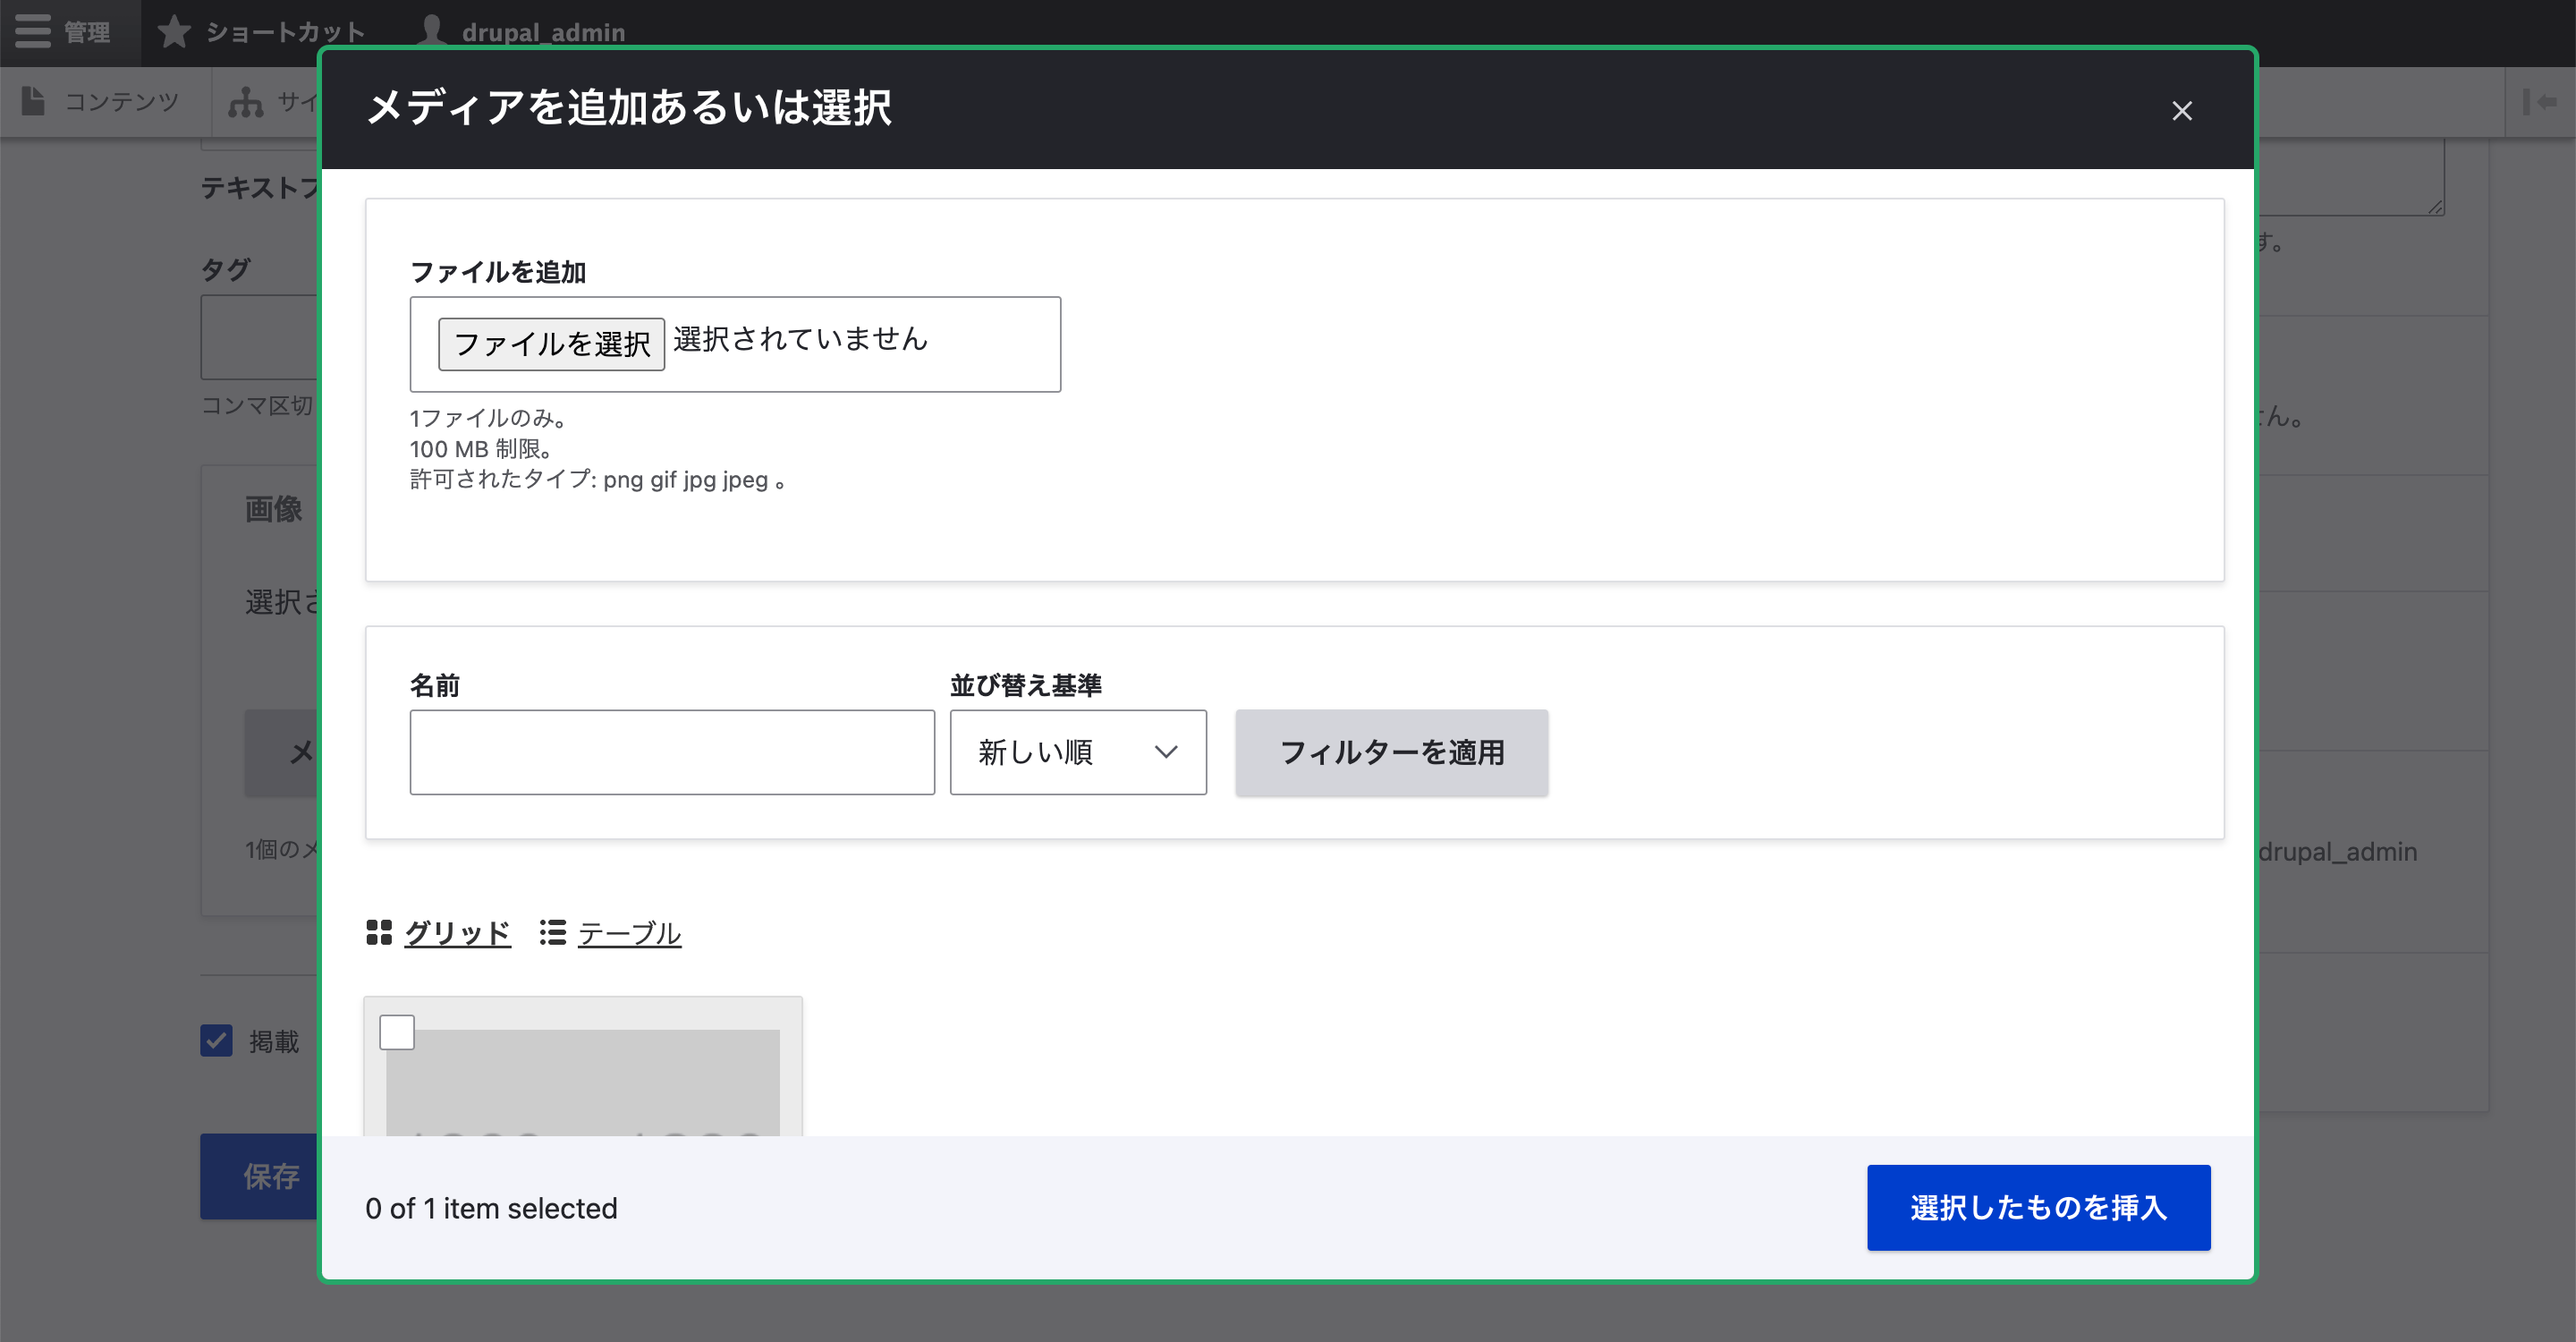The width and height of the screenshot is (2576, 1342).
Task: Click the コンテンツ document icon
Action: point(33,101)
